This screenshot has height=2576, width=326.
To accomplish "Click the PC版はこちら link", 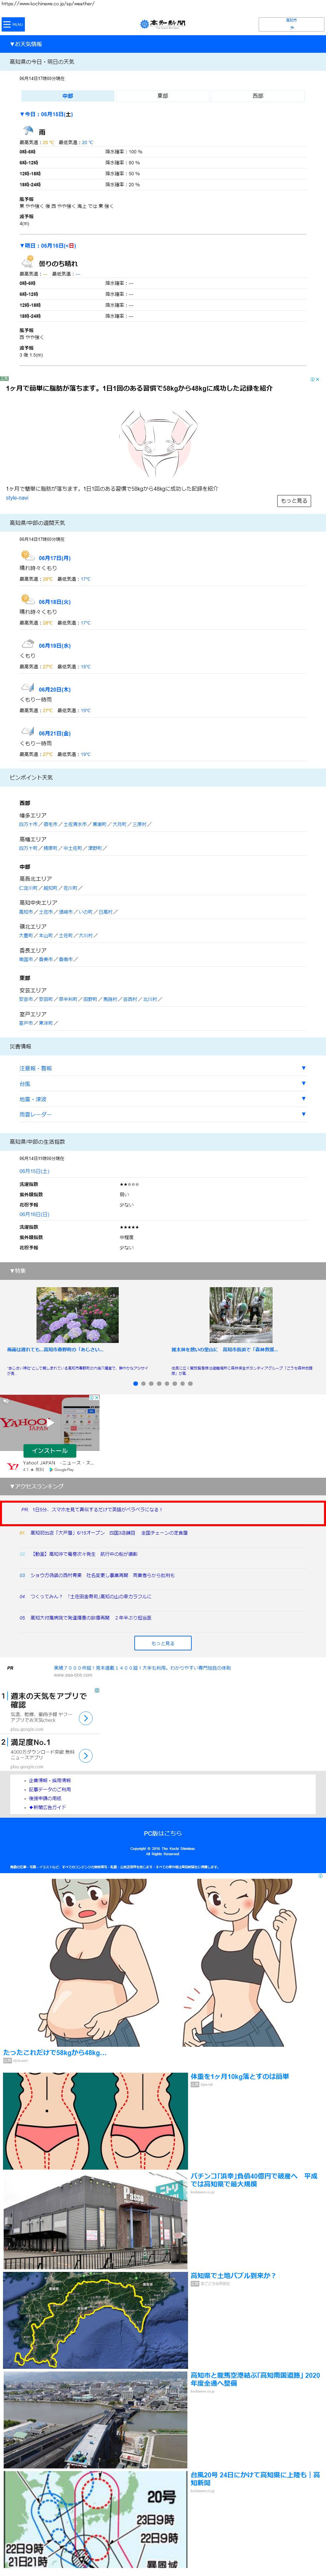I will click(x=163, y=1833).
